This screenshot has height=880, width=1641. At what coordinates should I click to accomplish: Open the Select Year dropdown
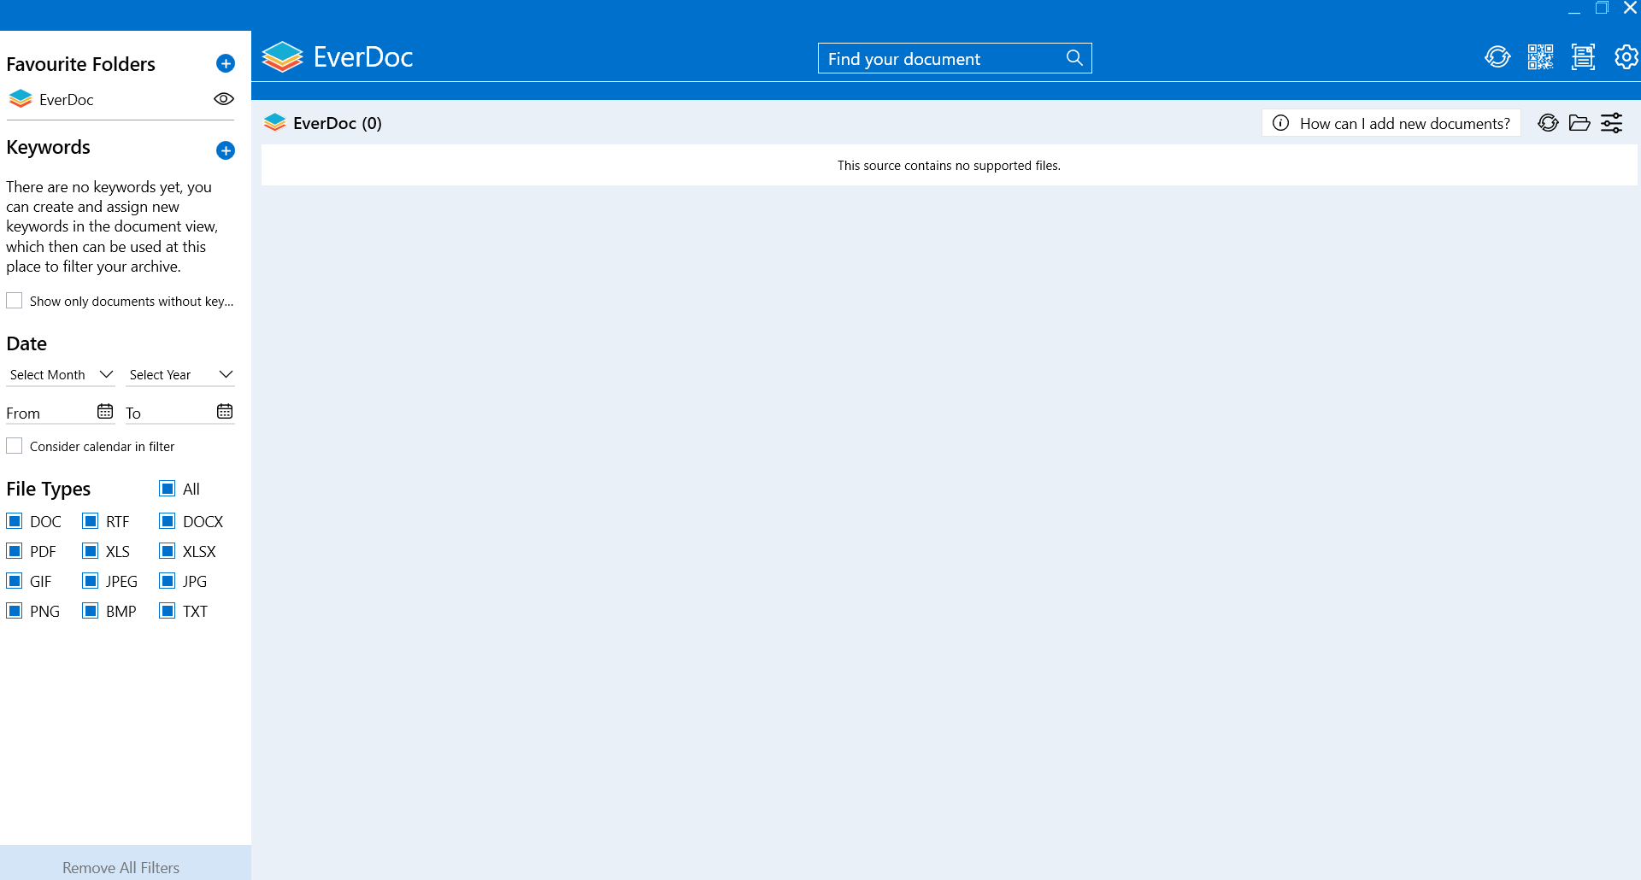pyautogui.click(x=180, y=375)
